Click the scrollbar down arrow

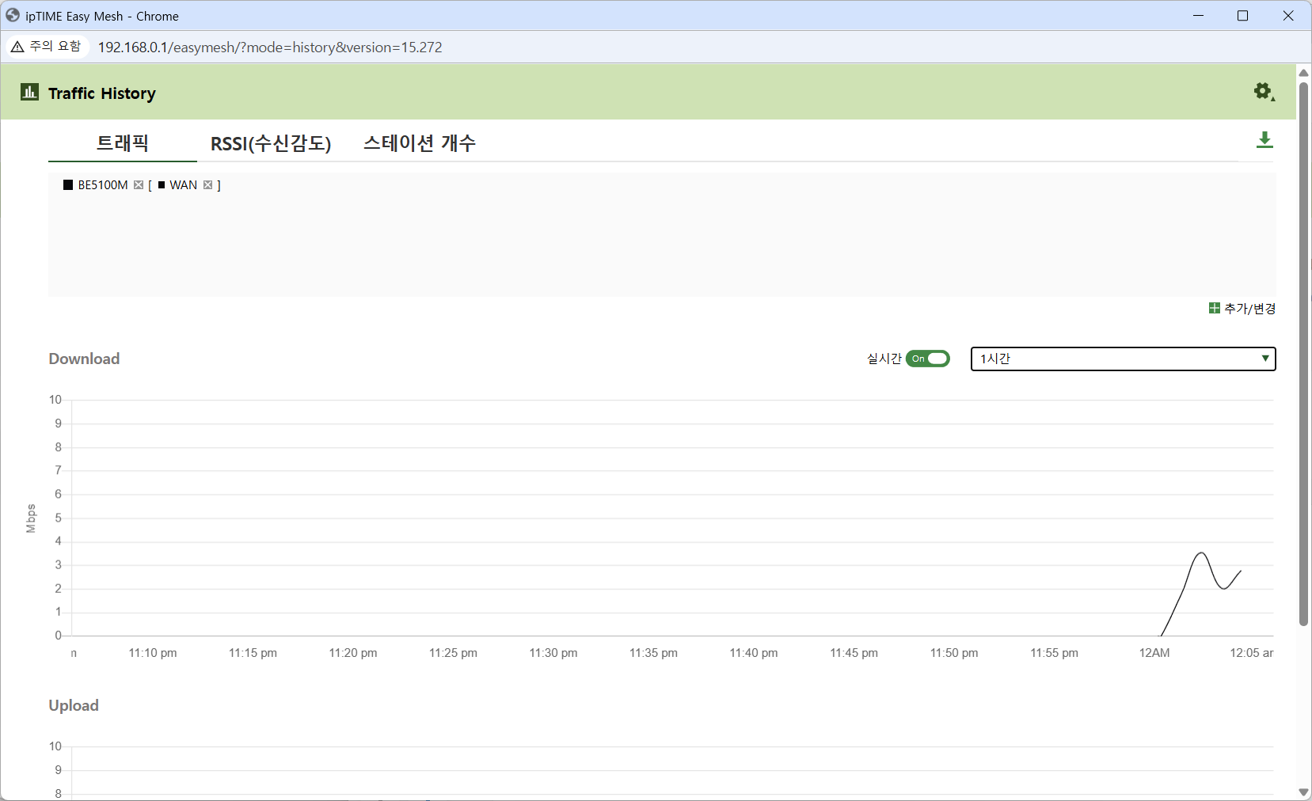click(1303, 792)
